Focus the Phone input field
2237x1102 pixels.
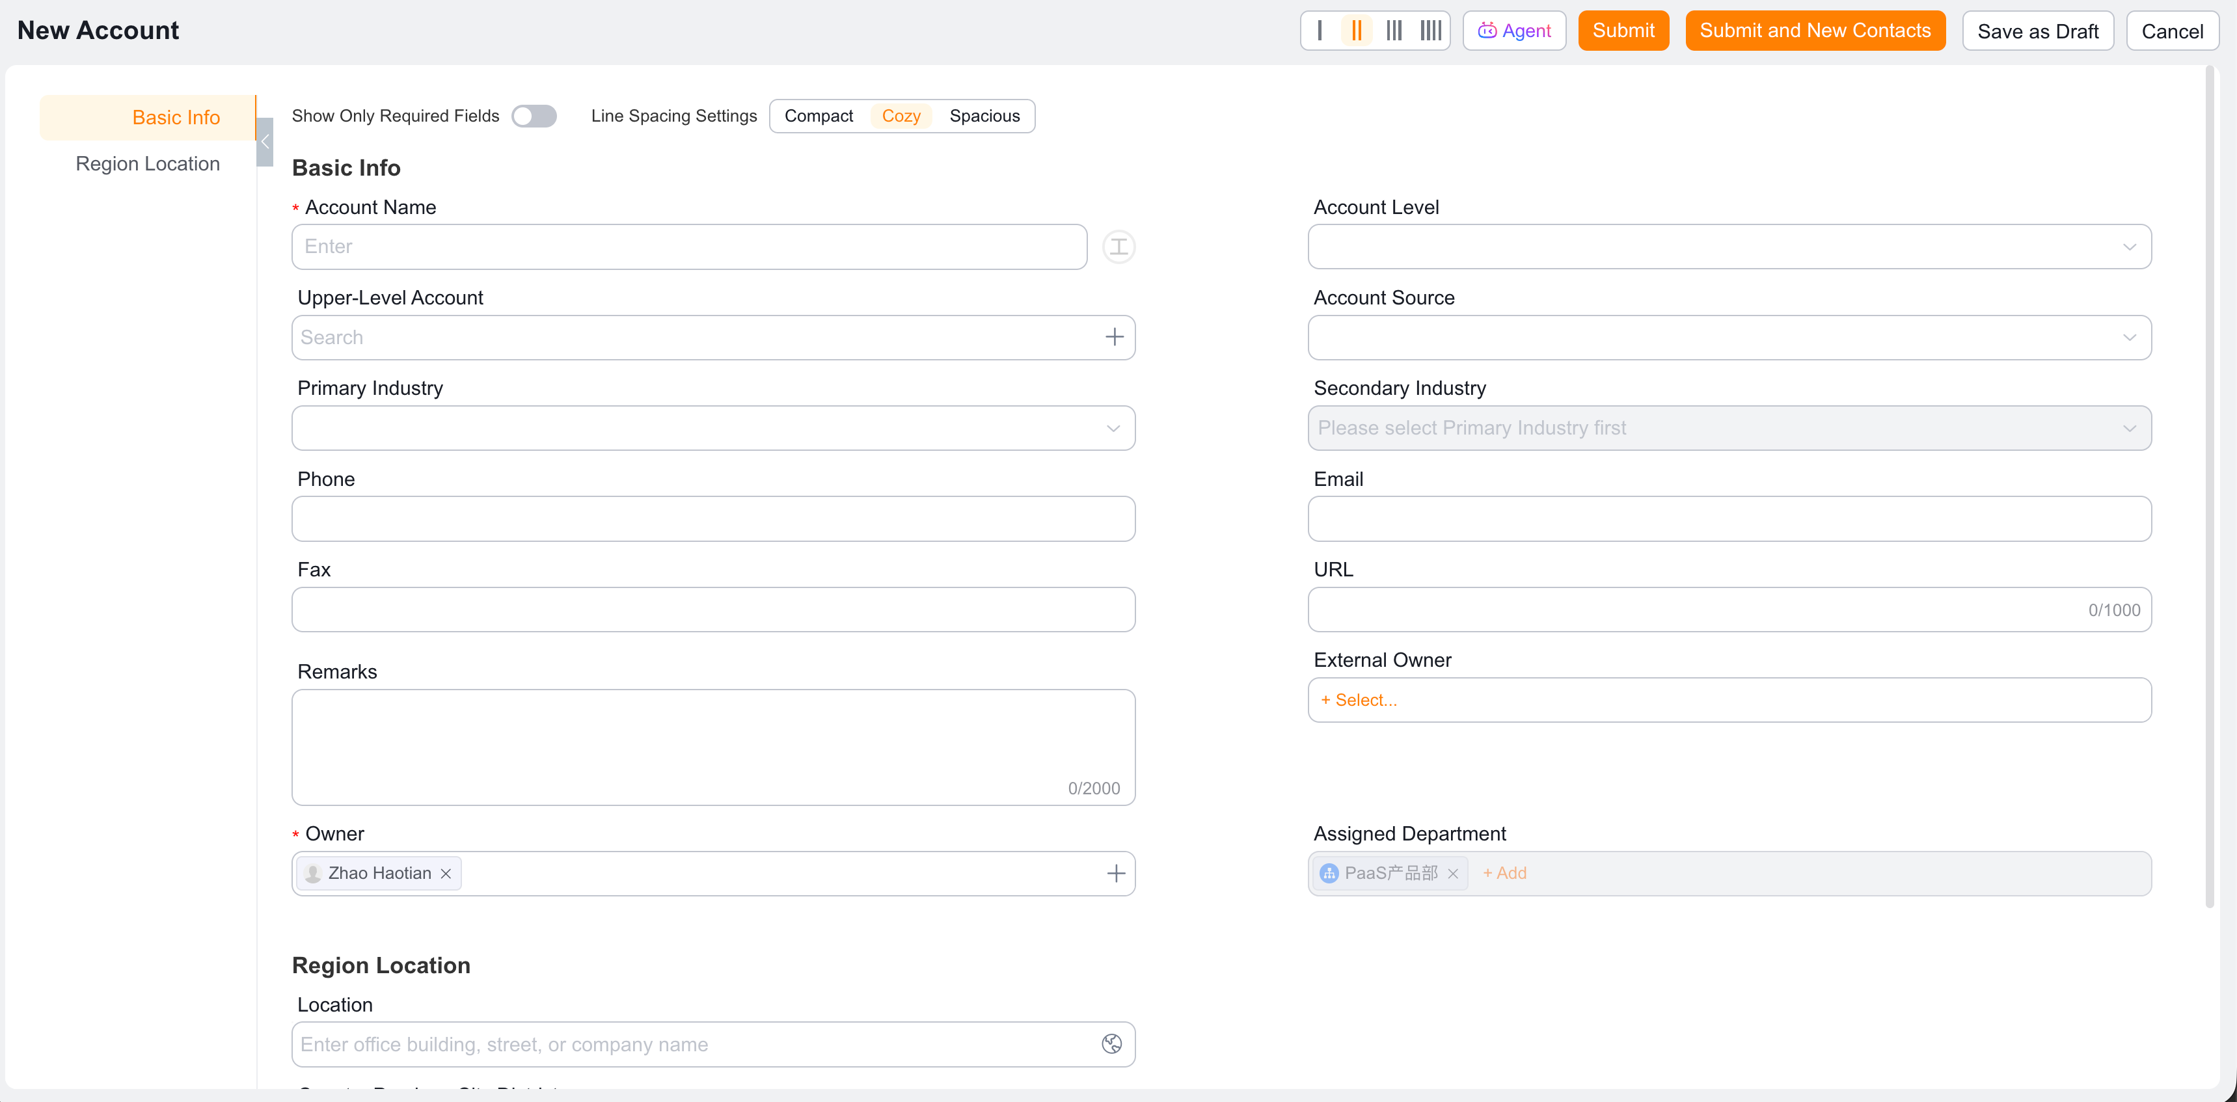point(713,518)
